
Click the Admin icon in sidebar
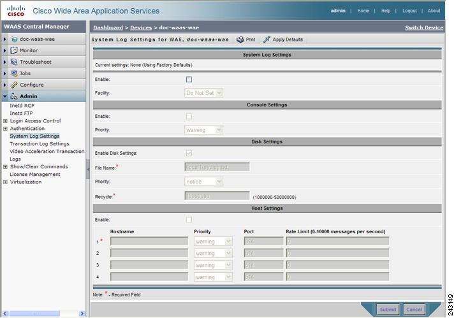click(x=14, y=96)
